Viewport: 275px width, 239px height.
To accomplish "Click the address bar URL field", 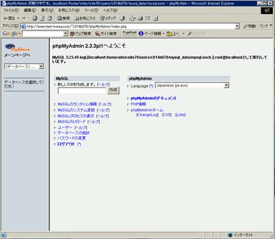I will pos(131,26).
